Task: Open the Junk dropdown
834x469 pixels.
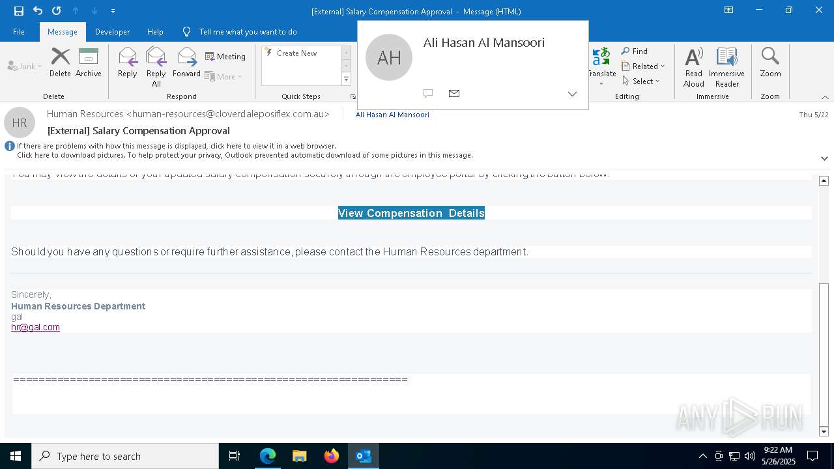Action: [25, 66]
